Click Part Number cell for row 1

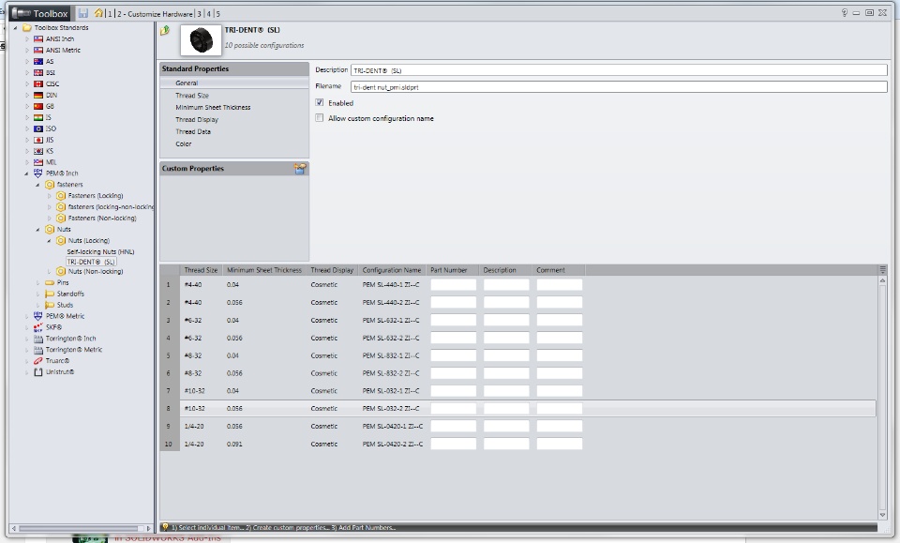tap(454, 285)
